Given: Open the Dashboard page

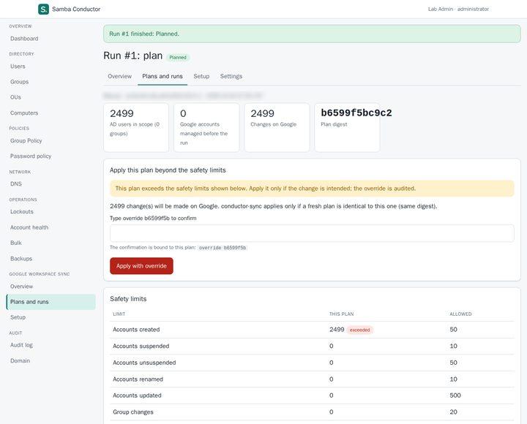Looking at the screenshot, I should [24, 39].
